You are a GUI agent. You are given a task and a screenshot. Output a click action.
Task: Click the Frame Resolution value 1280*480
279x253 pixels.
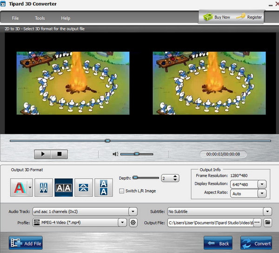239,176
